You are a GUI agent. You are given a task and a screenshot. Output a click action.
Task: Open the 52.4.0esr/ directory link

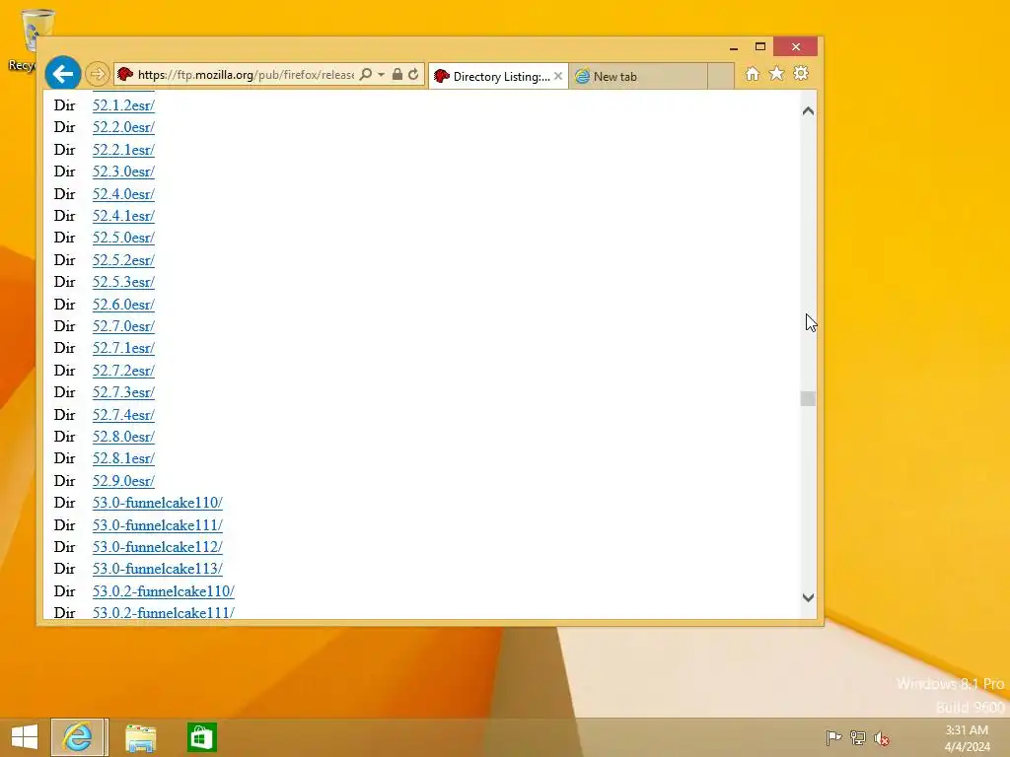click(x=123, y=194)
